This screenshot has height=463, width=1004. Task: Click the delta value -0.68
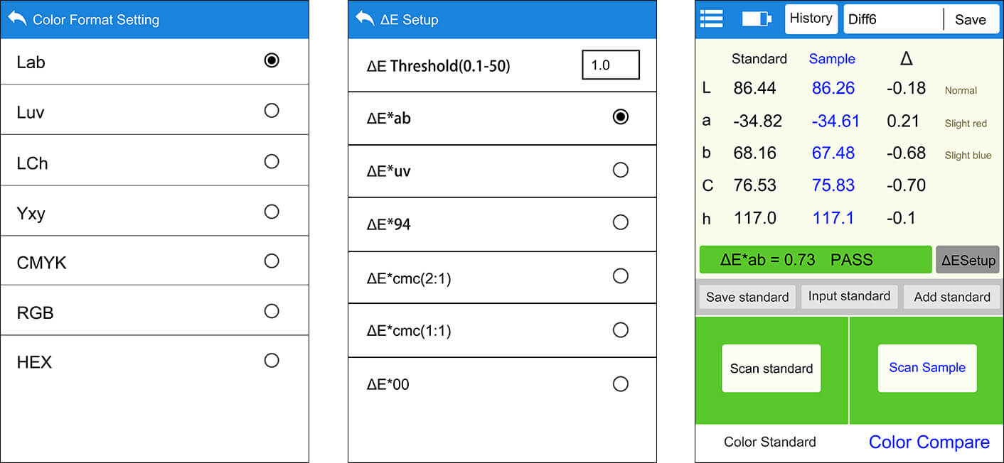906,153
